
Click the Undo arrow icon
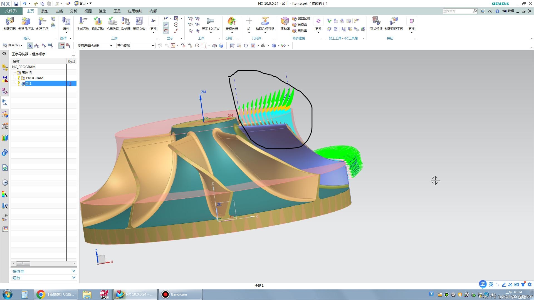(24, 4)
